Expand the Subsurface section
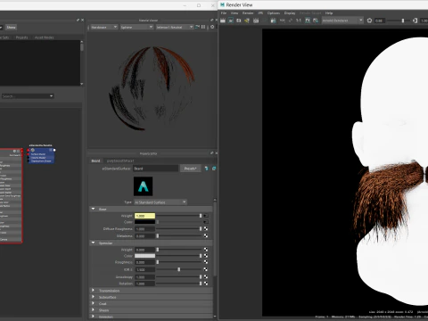This screenshot has height=321, width=428. pos(94,297)
